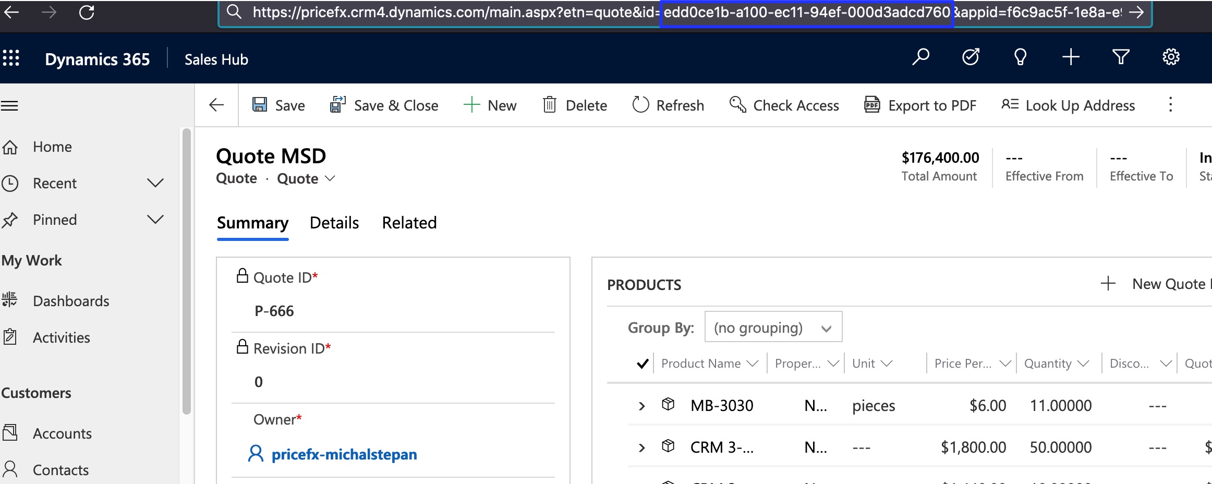
Task: Open the task flow checkmark icon
Action: (x=971, y=57)
